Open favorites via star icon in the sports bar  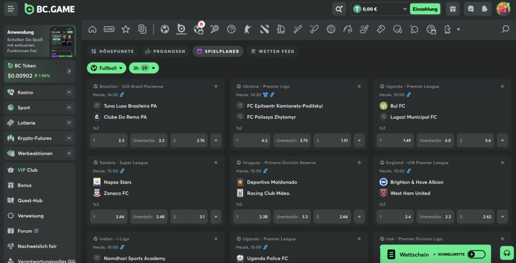[125, 29]
